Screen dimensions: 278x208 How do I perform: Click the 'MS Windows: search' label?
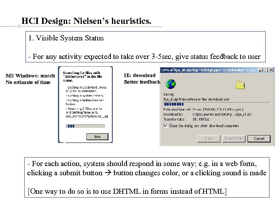coord(31,76)
